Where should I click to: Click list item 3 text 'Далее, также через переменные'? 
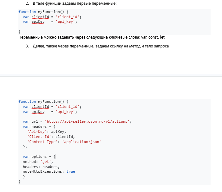pos(101,46)
